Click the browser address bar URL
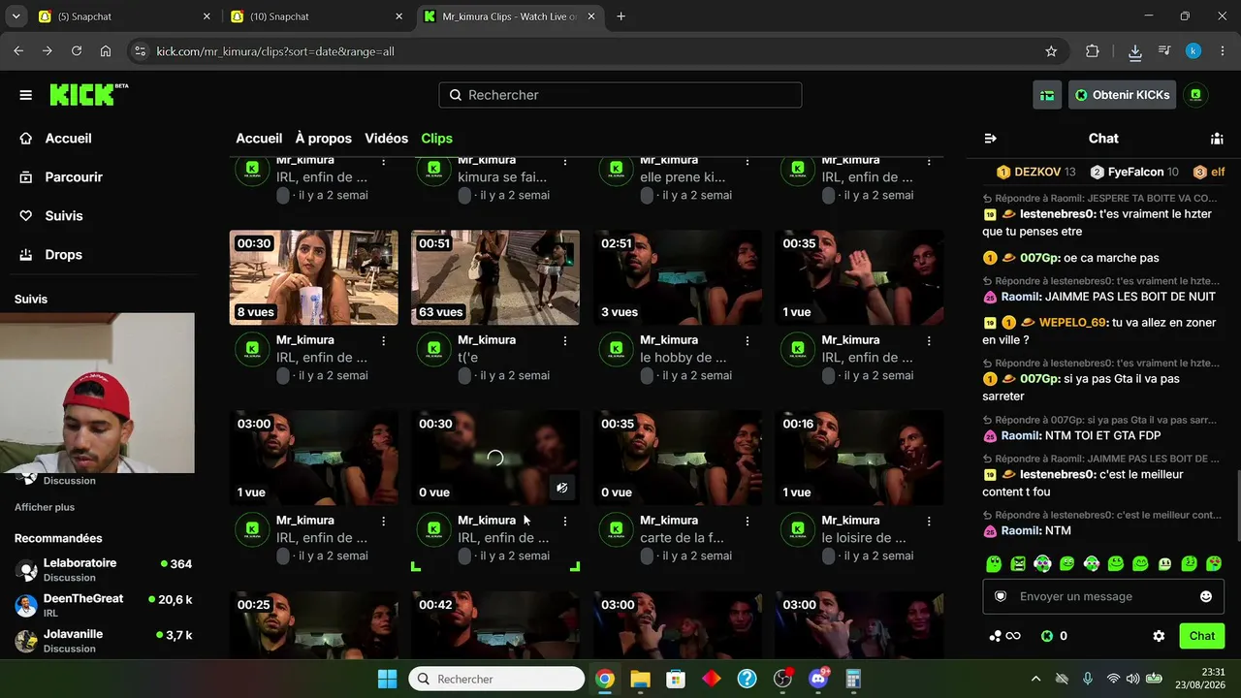 275,51
